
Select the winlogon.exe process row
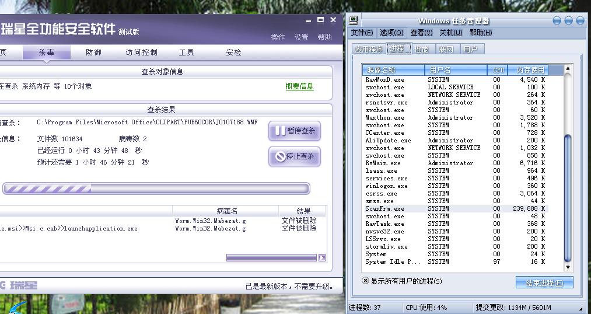pyautogui.click(x=455, y=186)
